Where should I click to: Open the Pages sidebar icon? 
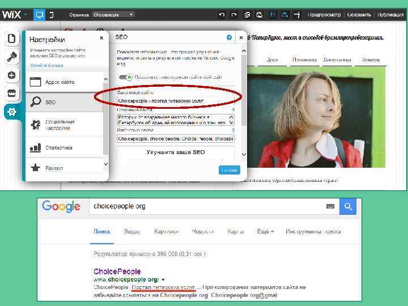pos(12,39)
